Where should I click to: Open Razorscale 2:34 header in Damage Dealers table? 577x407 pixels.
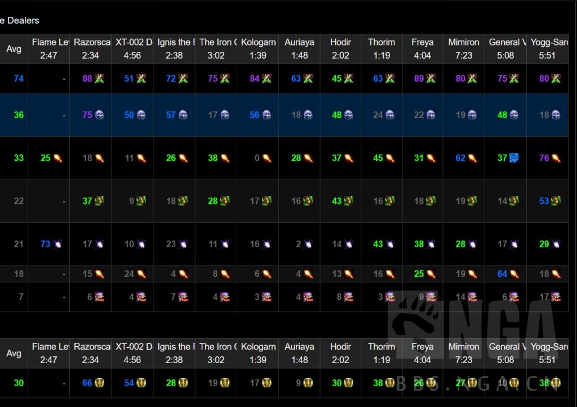pos(91,49)
